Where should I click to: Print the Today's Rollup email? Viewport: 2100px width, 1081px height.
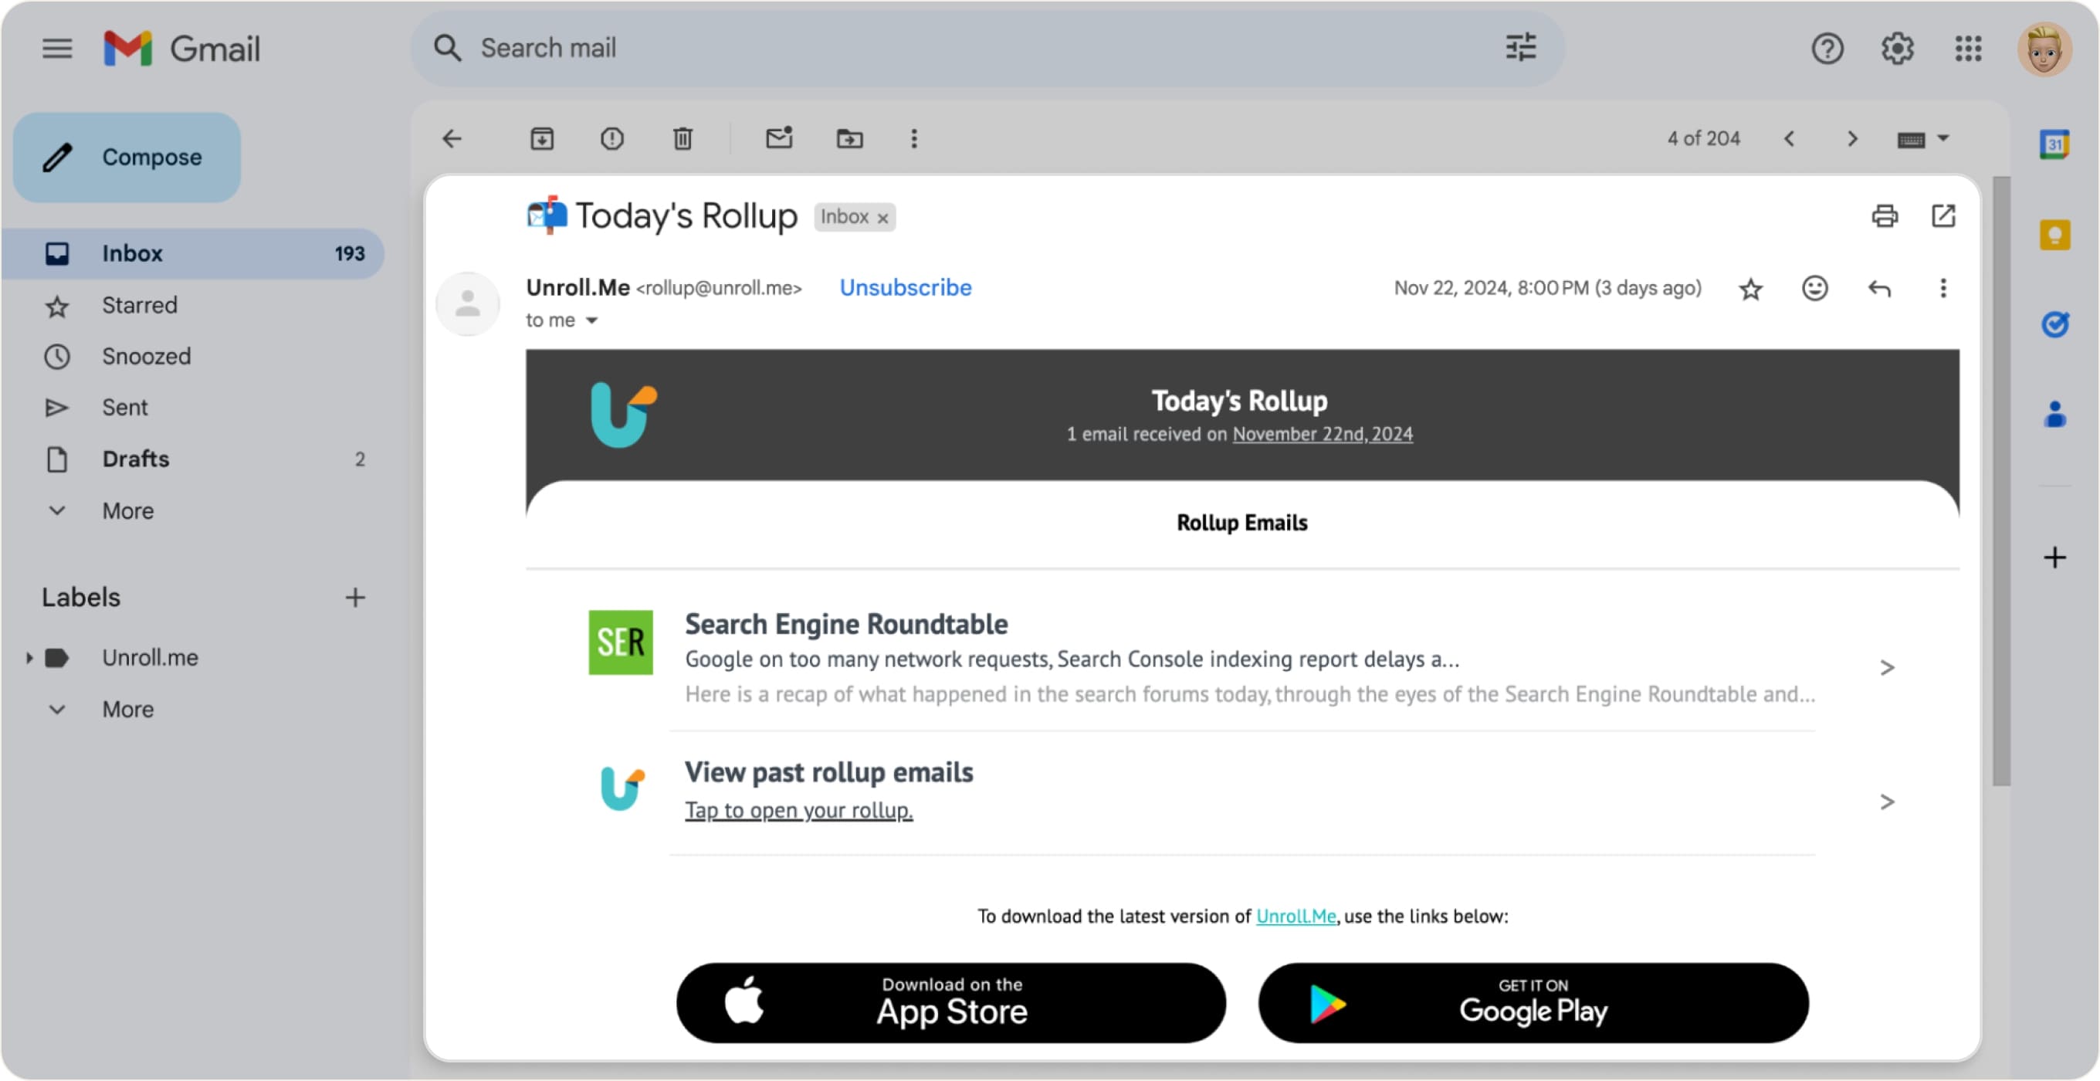[1884, 216]
